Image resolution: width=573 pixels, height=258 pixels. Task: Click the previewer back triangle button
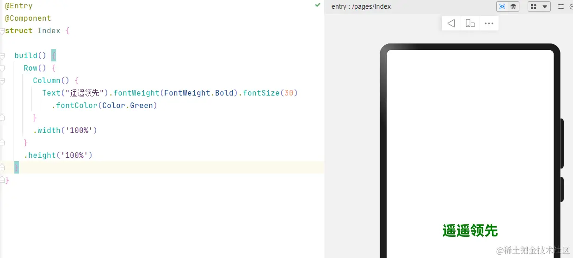pyautogui.click(x=451, y=23)
